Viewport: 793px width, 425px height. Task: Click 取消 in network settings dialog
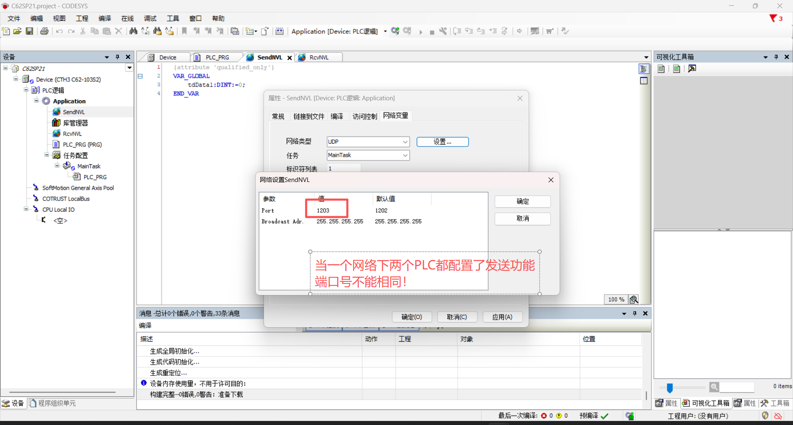(x=522, y=218)
